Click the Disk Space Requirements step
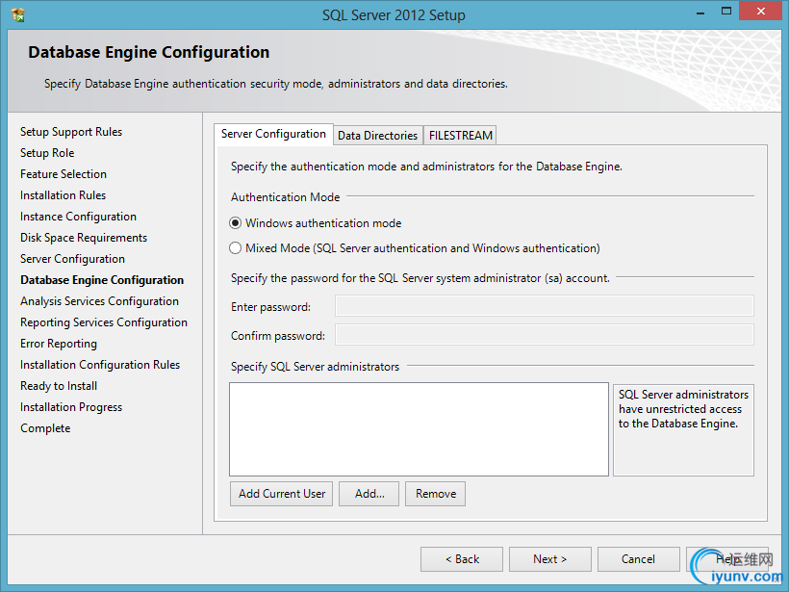Screen dimensions: 789x592 (84, 238)
